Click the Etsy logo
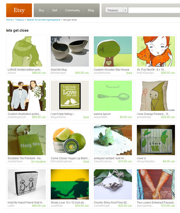The image size is (180, 213). [x=19, y=10]
